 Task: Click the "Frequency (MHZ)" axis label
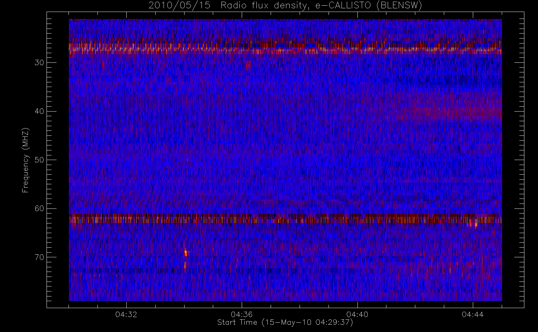25,160
